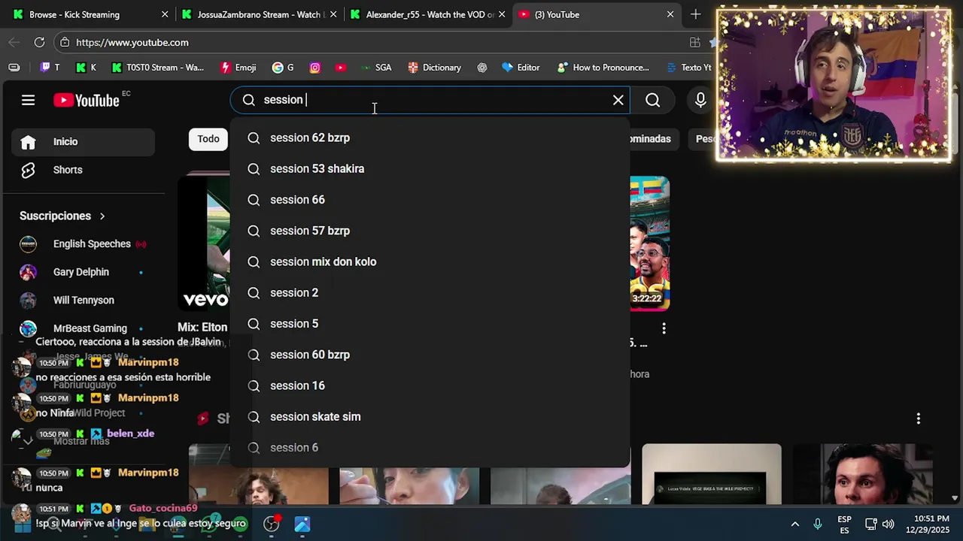Close the Browse - Kick Streaming tab
This screenshot has height=541, width=963.
coord(165,14)
